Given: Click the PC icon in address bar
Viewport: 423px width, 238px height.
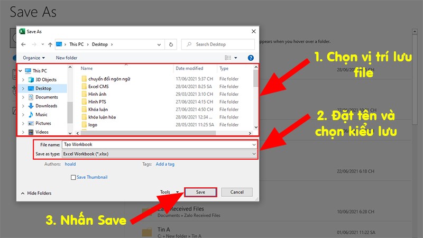Looking at the screenshot, I should (59, 44).
